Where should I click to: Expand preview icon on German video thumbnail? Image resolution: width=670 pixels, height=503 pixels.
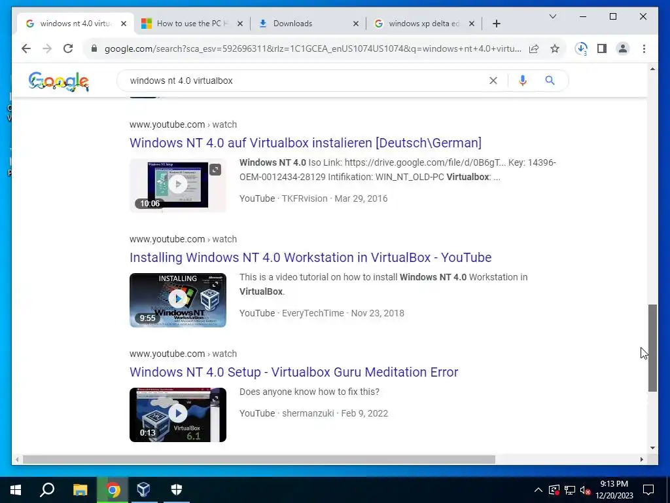(215, 170)
